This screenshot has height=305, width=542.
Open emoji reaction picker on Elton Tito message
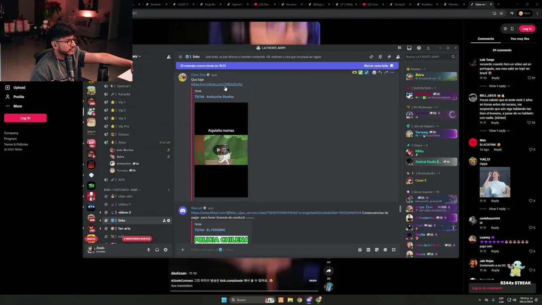coord(374,72)
